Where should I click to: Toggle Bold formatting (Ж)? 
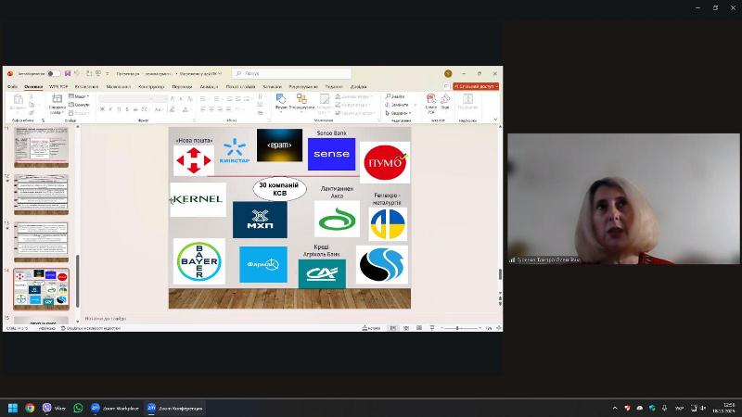click(x=102, y=109)
